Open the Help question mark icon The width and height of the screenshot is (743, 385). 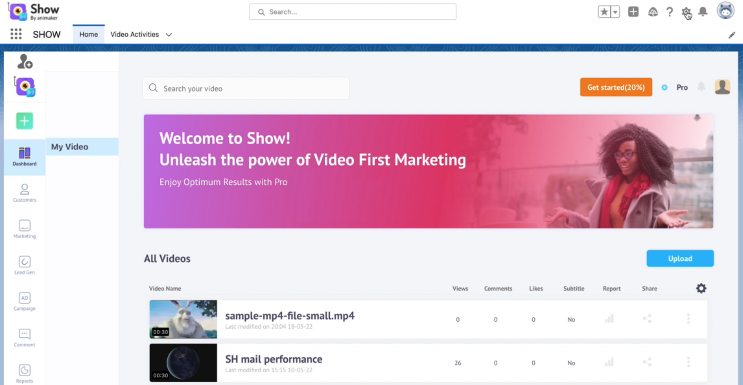(x=670, y=12)
